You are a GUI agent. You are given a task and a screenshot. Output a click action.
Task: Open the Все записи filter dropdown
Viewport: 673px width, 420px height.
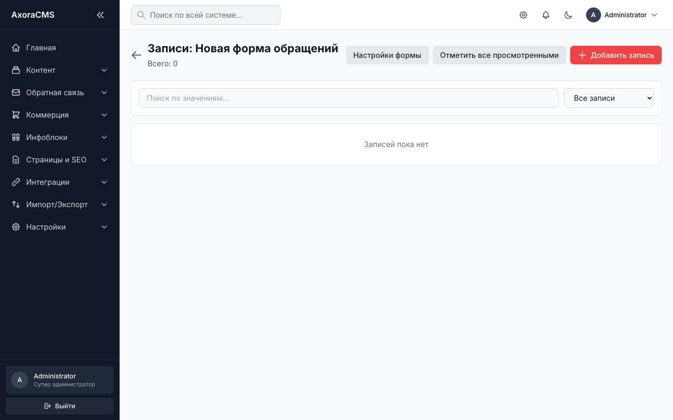point(609,98)
